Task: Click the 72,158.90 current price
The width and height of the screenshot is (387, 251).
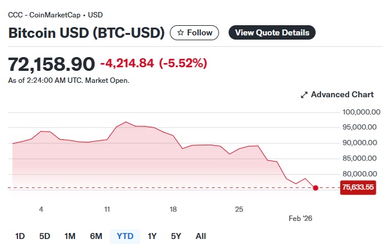Action: [51, 63]
